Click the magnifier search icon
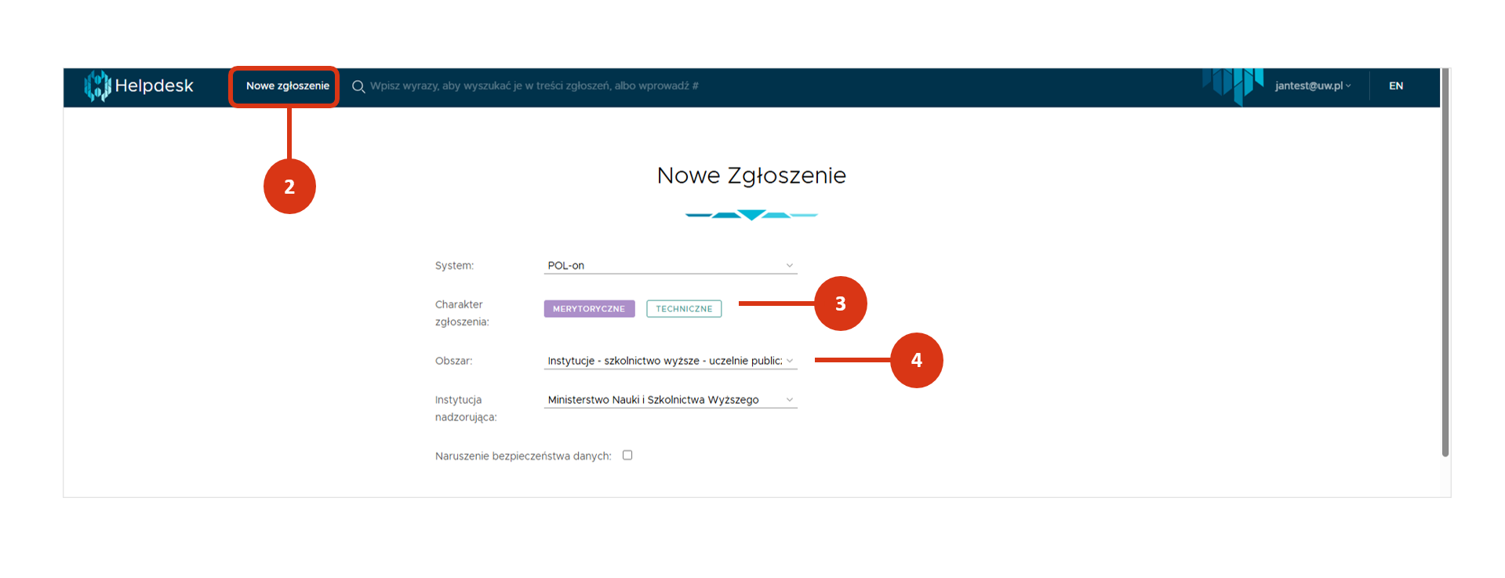The image size is (1505, 578). click(x=358, y=86)
